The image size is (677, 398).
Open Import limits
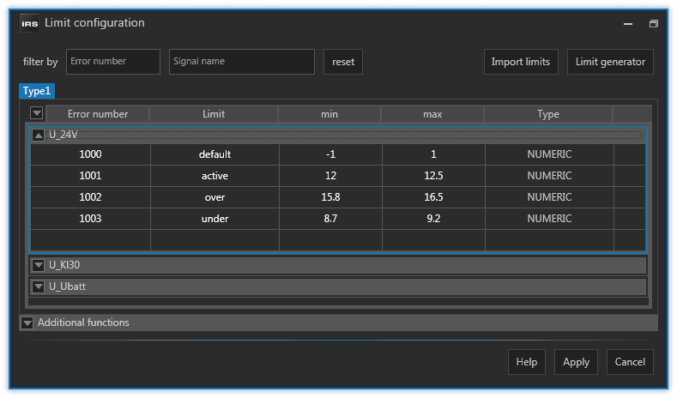pyautogui.click(x=521, y=62)
